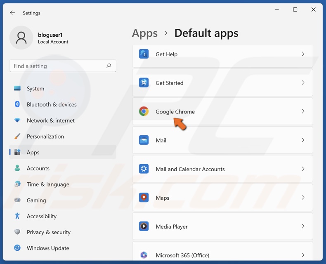This screenshot has height=264, width=326.
Task: Click the Mail and Calendar Accounts gear icon
Action: click(x=144, y=169)
